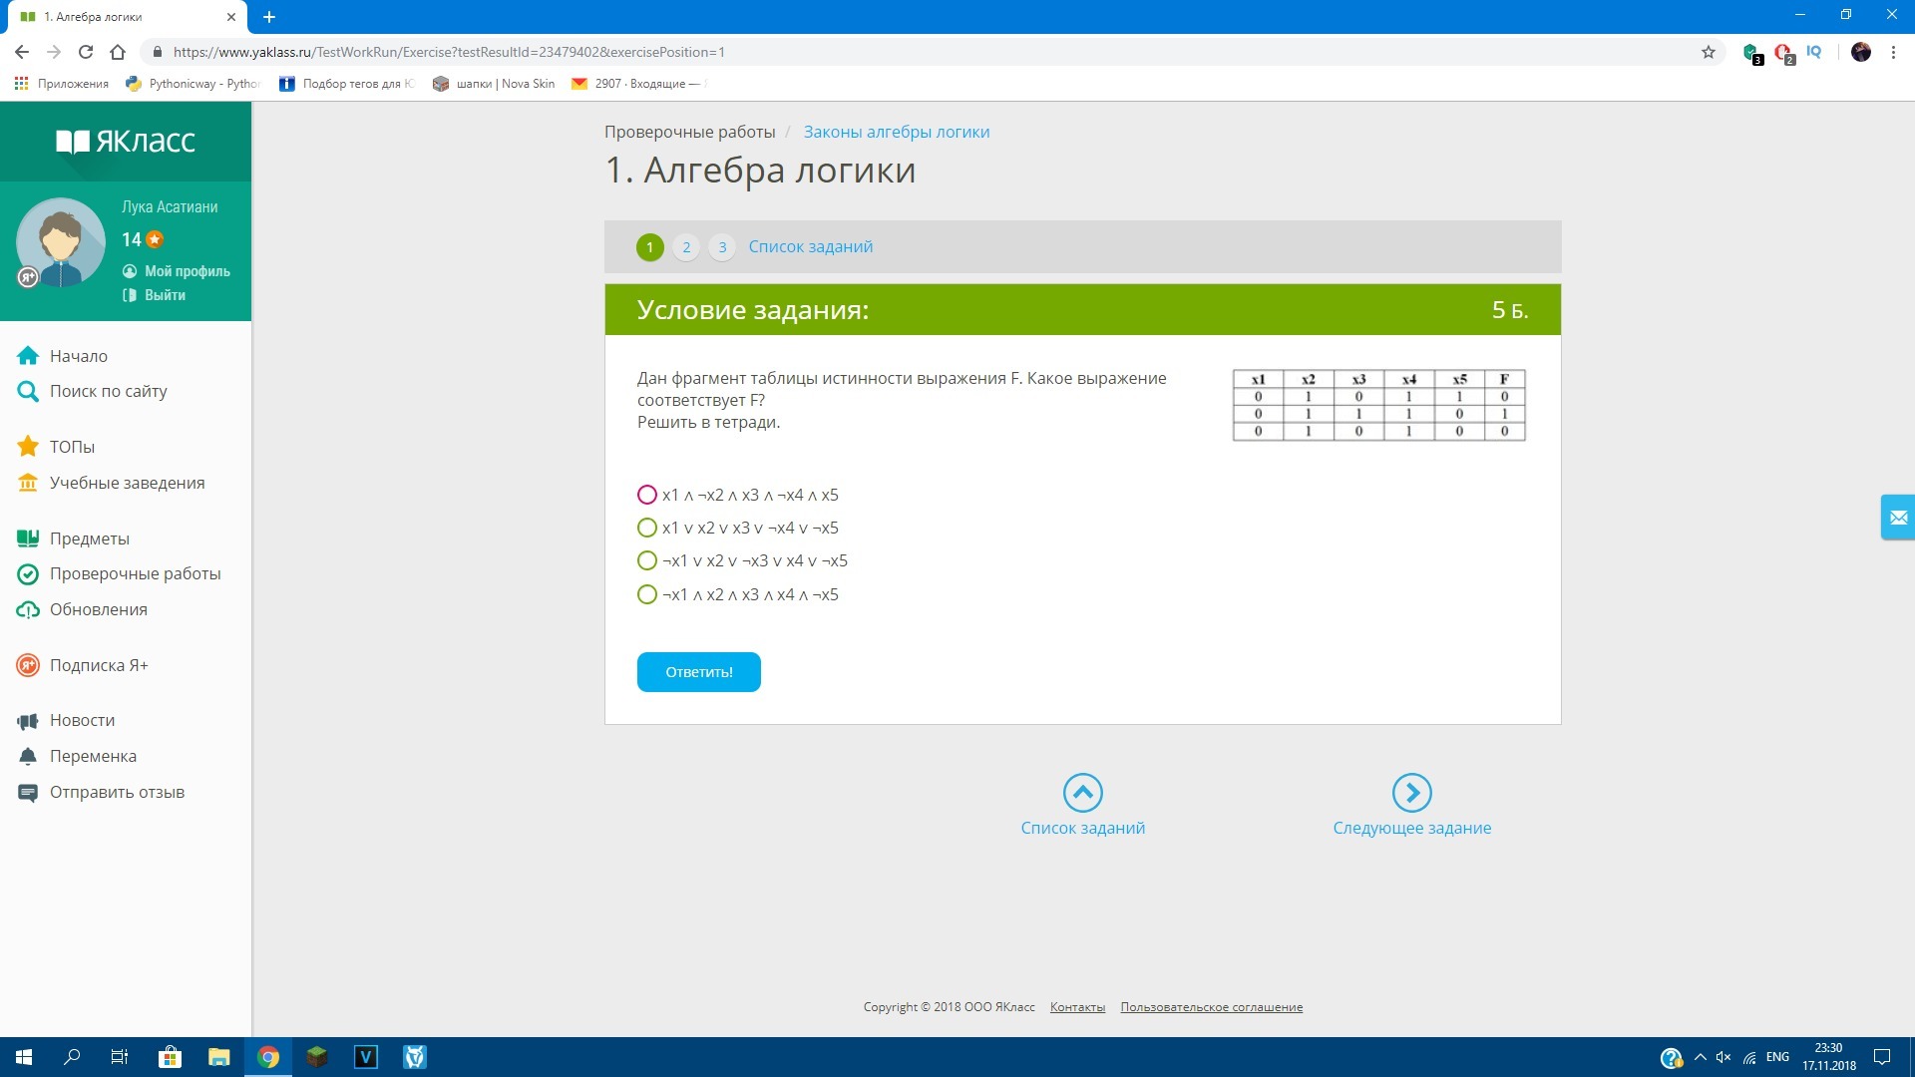Screen dimensions: 1915x1077
Task: Click the Учебные заведения building icon
Action: pos(28,483)
